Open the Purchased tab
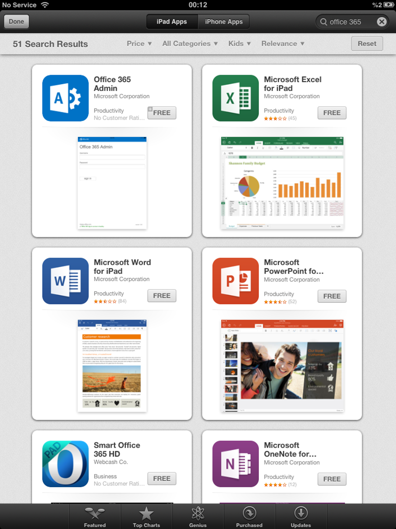396x529 pixels. tap(249, 517)
